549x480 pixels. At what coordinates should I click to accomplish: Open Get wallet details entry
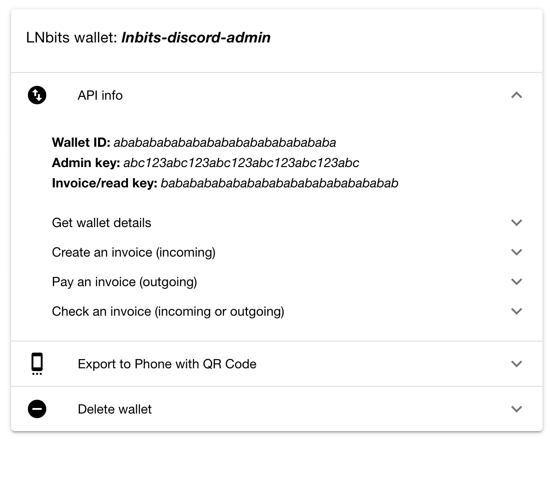click(102, 223)
